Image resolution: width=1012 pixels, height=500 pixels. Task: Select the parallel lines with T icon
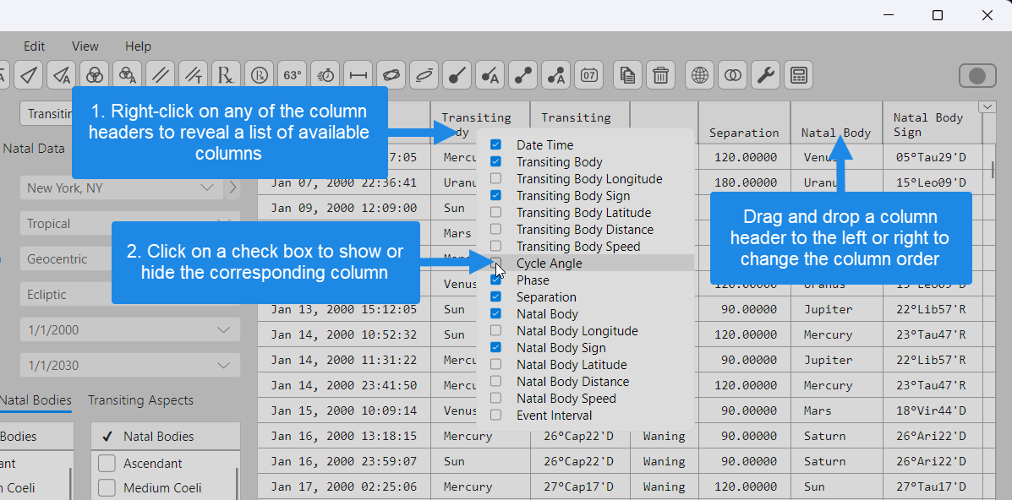[x=194, y=75]
